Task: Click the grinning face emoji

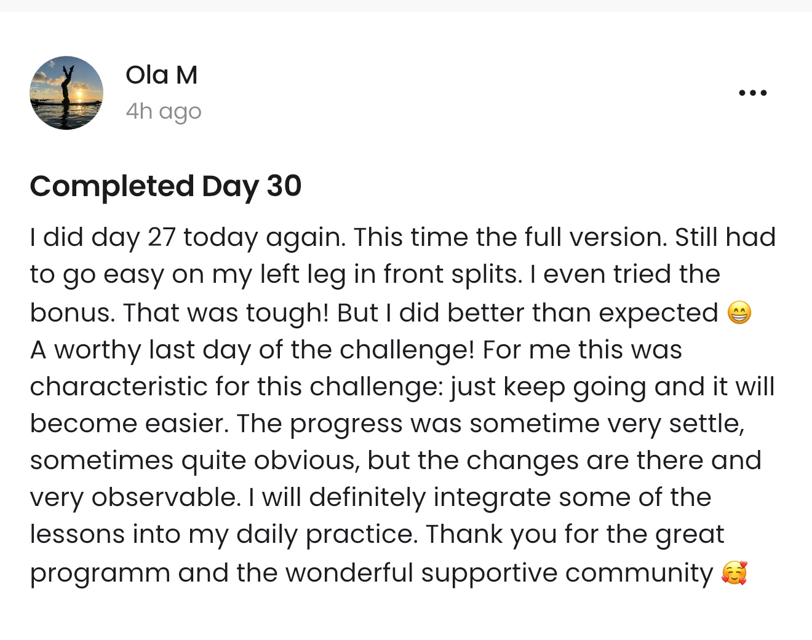Action: click(739, 313)
